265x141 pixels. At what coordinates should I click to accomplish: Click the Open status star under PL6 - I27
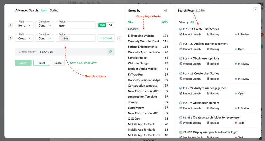236,49
